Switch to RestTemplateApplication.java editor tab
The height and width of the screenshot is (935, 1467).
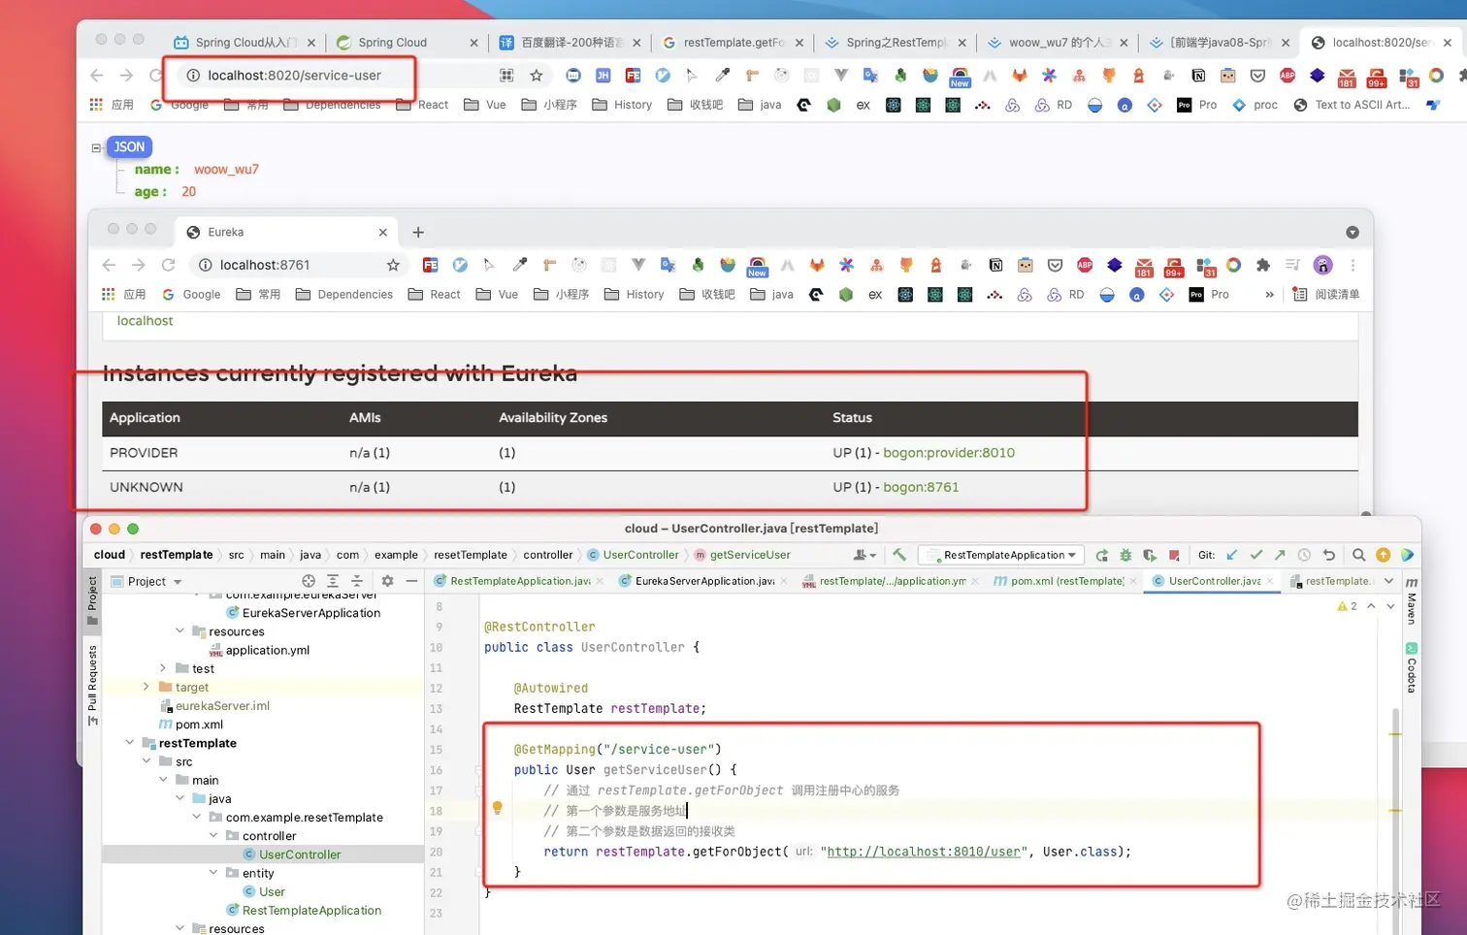tap(519, 581)
